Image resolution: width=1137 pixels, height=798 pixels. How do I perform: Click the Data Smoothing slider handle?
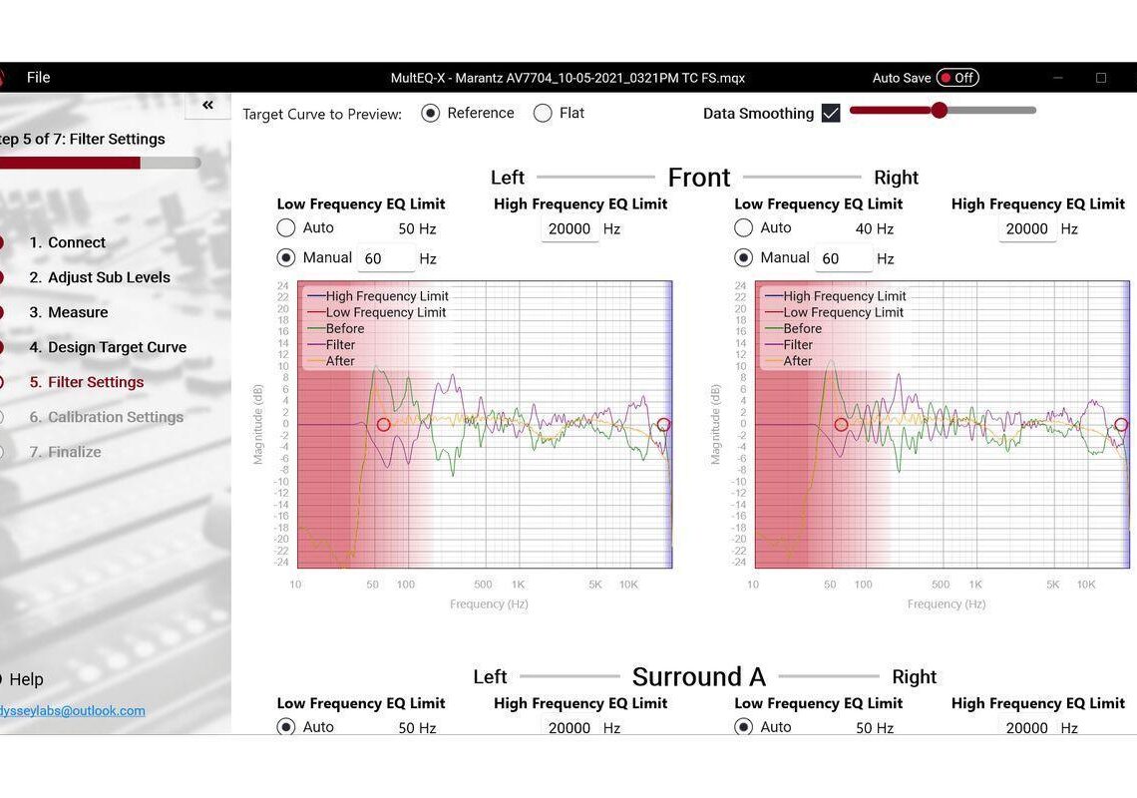pos(939,111)
